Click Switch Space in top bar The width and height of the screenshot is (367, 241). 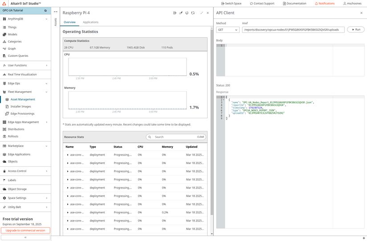pyautogui.click(x=231, y=4)
